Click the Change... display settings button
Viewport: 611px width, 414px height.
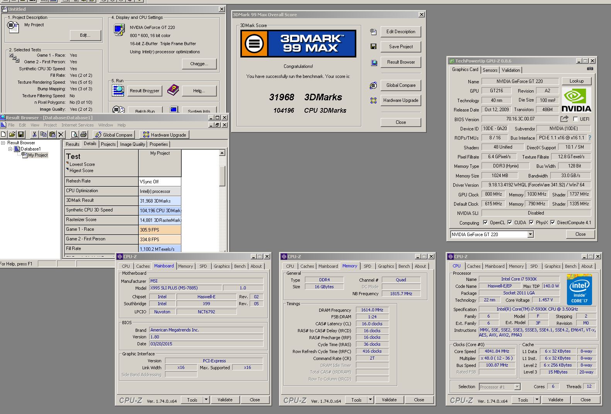click(x=199, y=64)
